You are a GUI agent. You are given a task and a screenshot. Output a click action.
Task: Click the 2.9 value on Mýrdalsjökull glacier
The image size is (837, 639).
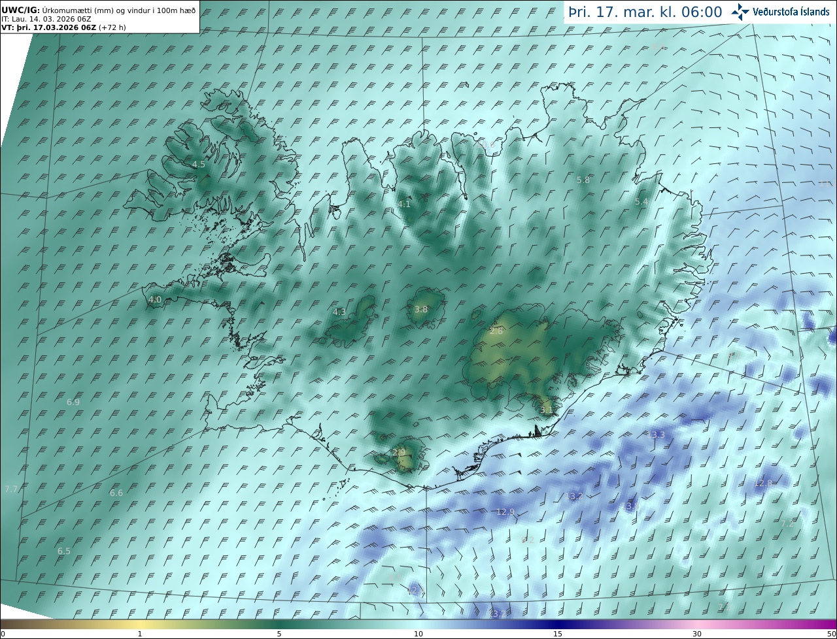pyautogui.click(x=399, y=452)
